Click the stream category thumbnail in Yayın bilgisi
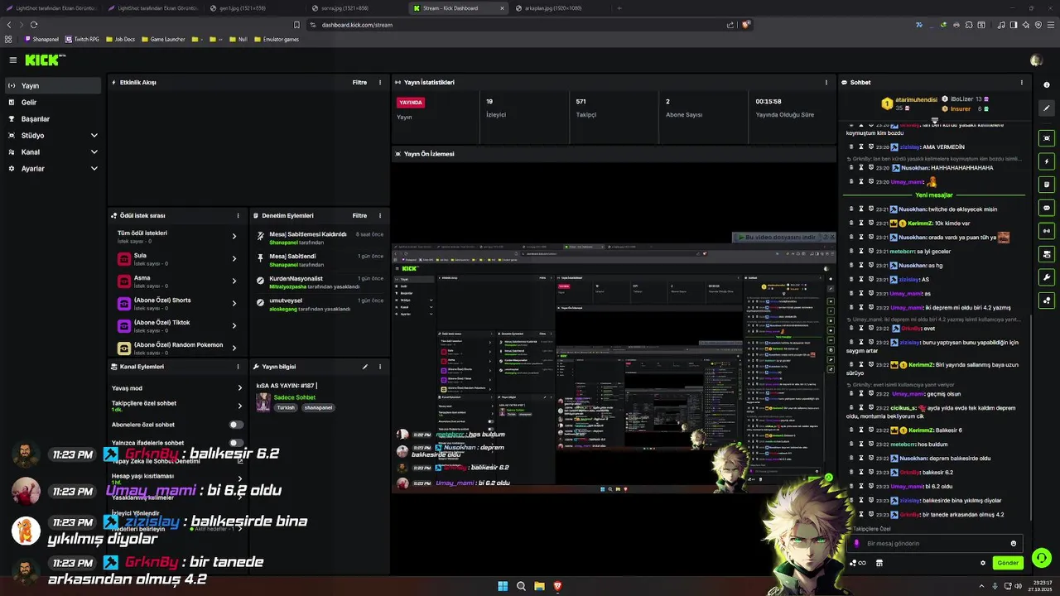This screenshot has height=596, width=1060. (x=263, y=401)
